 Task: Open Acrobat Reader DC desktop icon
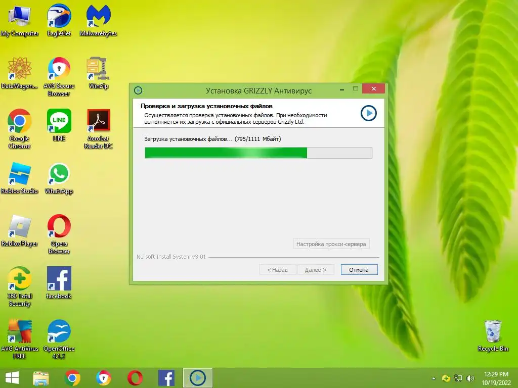98,129
